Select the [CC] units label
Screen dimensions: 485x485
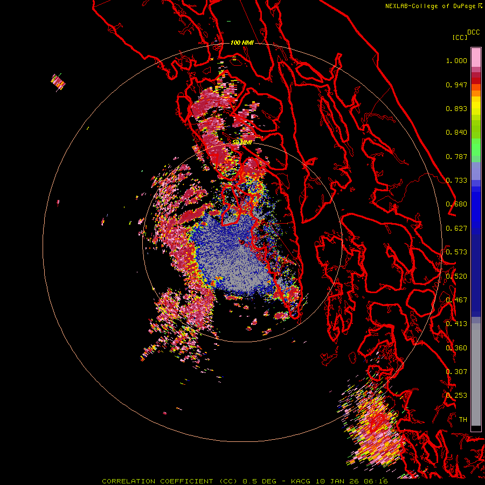click(x=460, y=37)
